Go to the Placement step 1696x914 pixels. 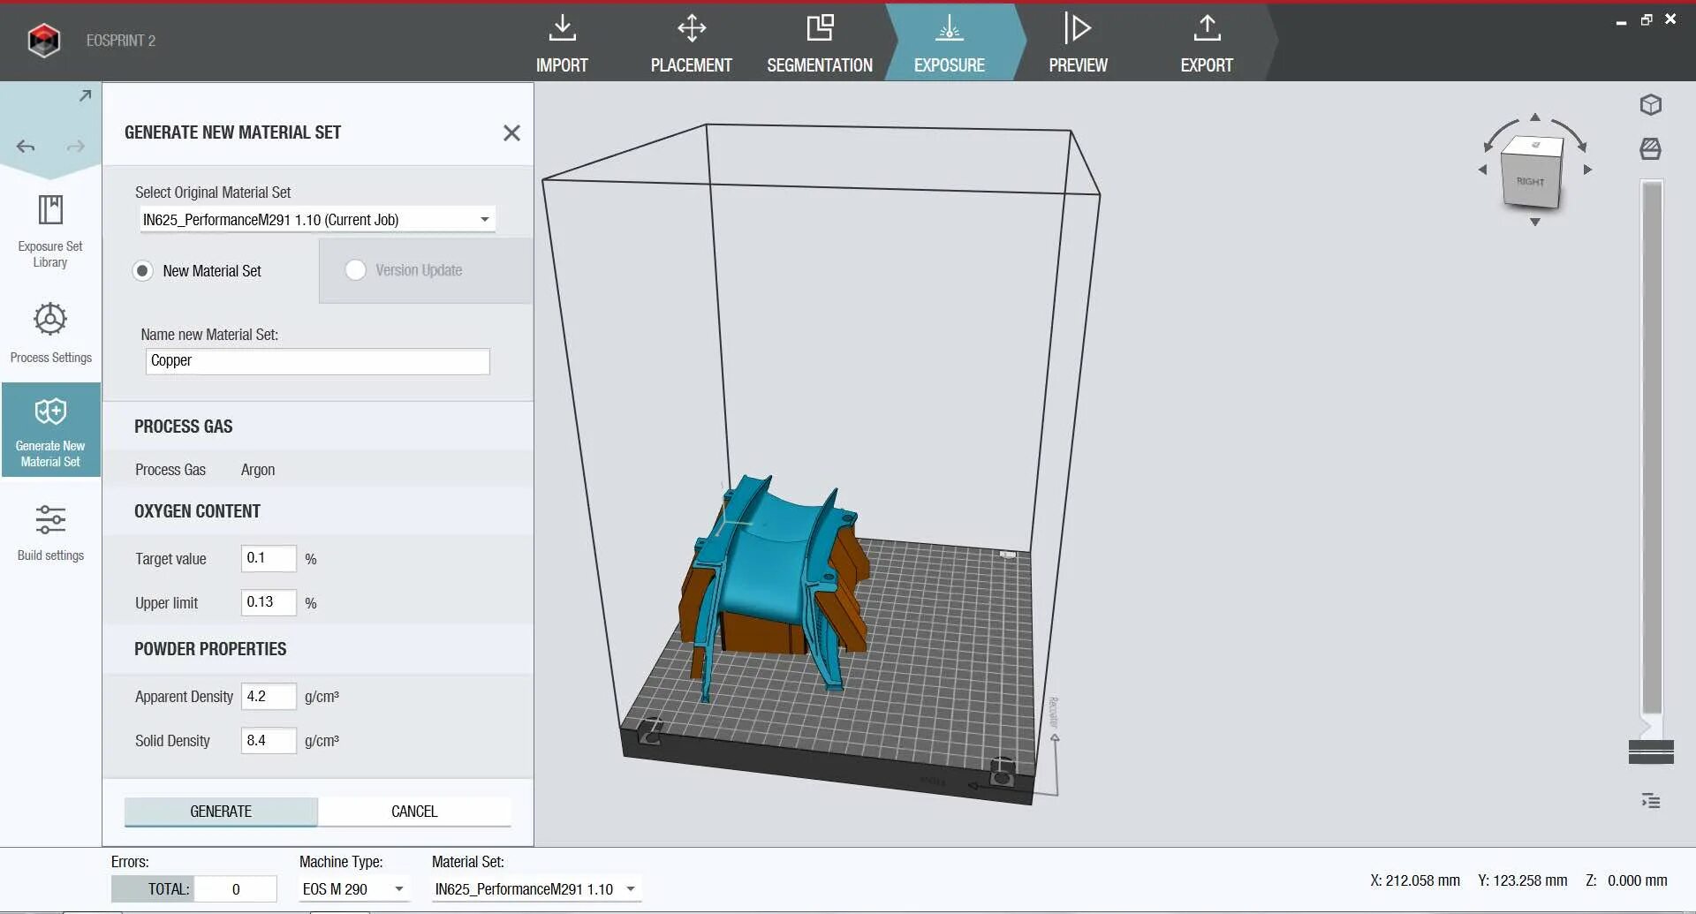pyautogui.click(x=691, y=42)
